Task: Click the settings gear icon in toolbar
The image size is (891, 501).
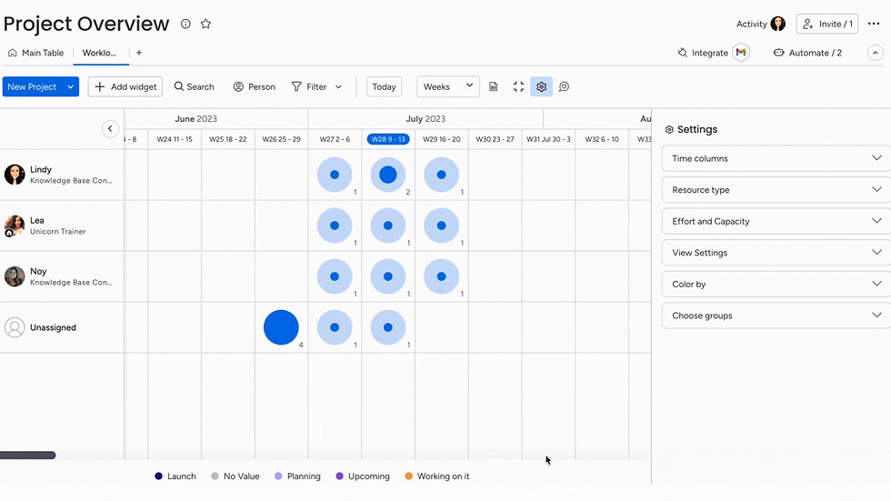Action: 541,87
